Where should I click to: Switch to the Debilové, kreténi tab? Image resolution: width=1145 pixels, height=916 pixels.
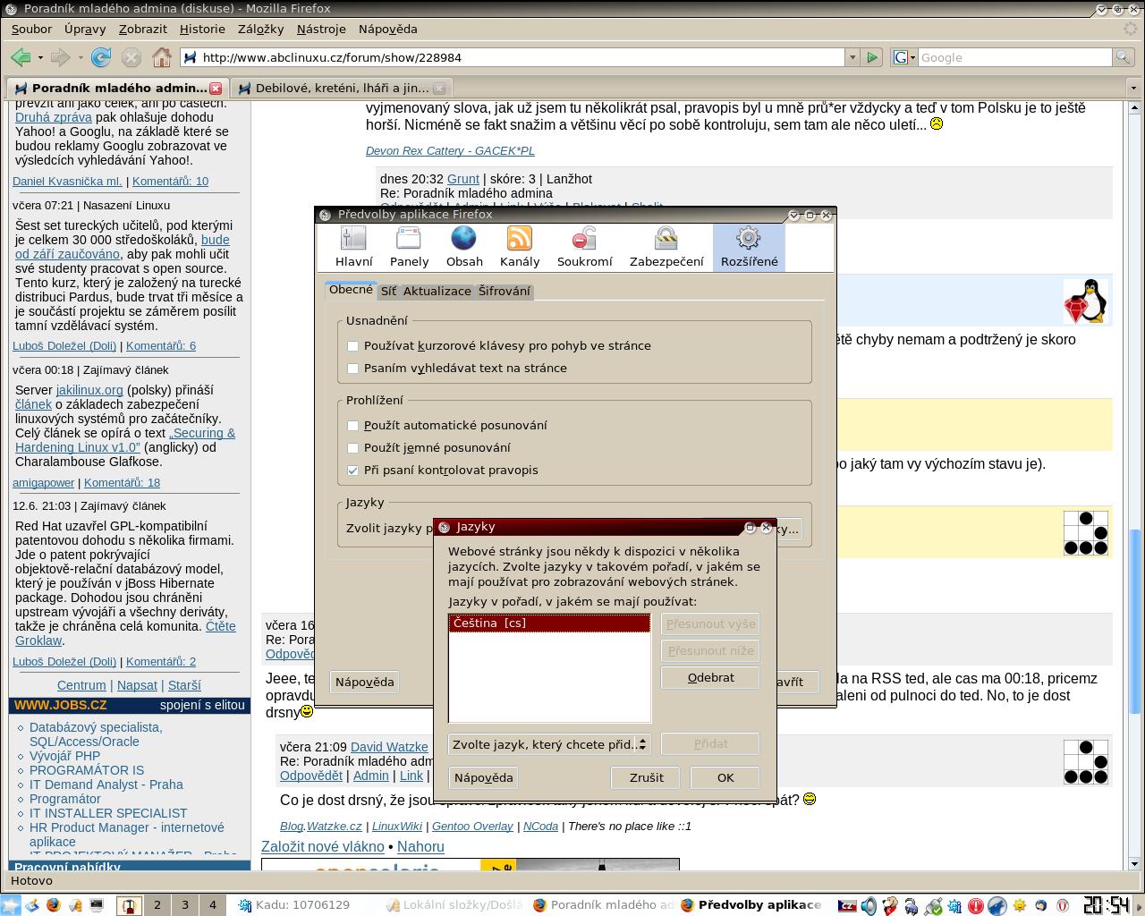click(x=342, y=88)
